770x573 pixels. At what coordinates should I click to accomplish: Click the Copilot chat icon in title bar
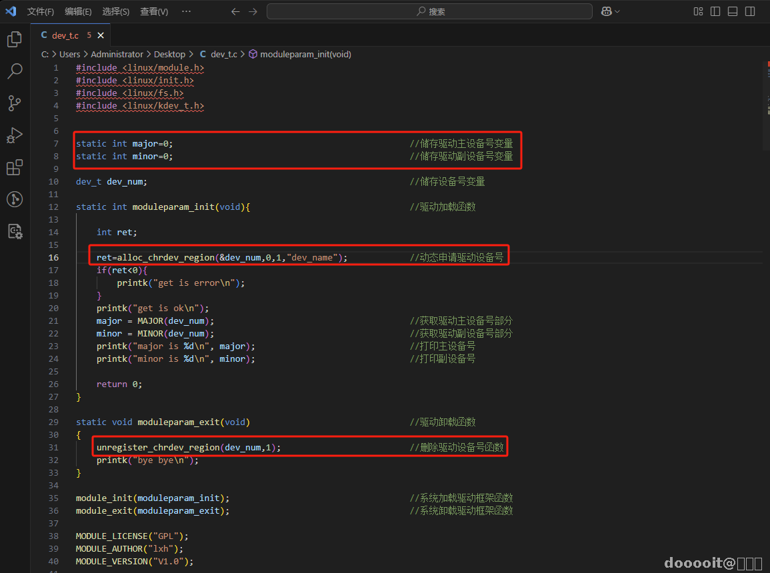607,11
